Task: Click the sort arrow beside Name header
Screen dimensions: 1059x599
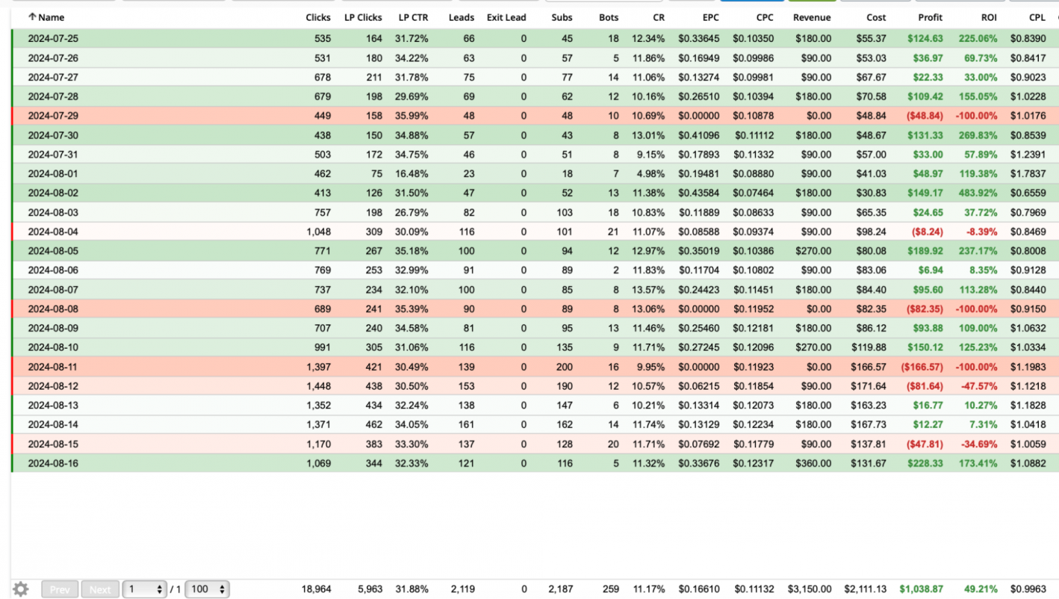Action: 32,17
